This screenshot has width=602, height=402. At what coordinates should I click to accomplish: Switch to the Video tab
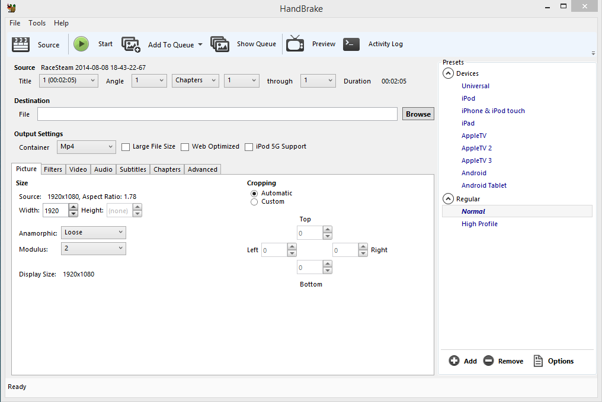point(78,169)
